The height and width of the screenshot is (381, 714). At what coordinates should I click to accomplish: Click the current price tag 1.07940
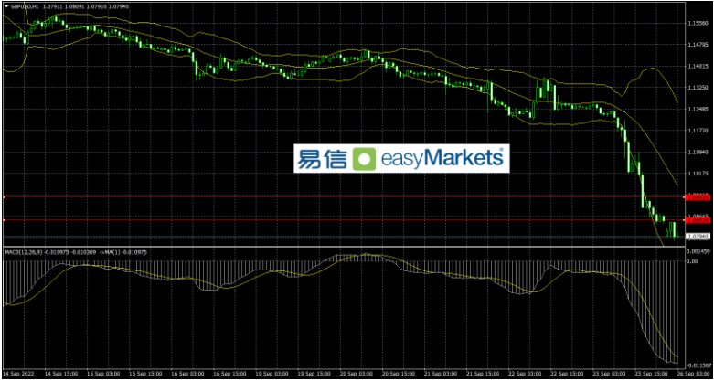(698, 237)
